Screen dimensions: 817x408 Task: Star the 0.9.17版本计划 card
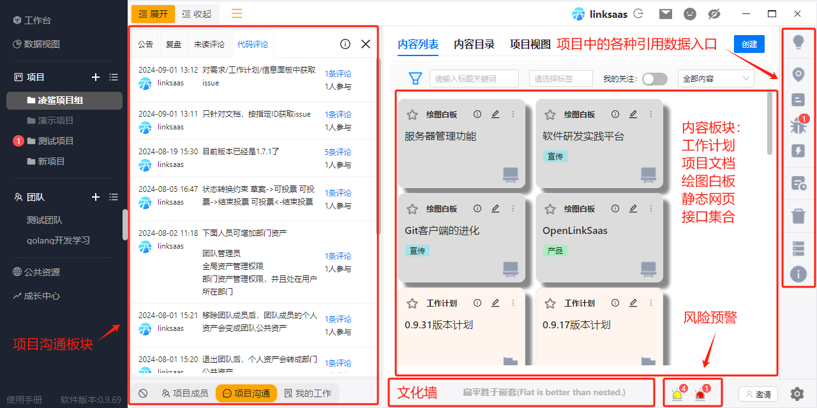pyautogui.click(x=550, y=303)
